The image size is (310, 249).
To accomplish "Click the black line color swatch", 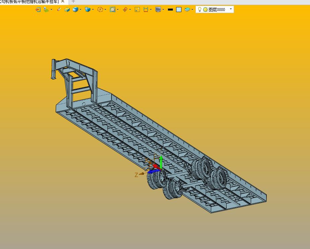I will pos(170,9).
